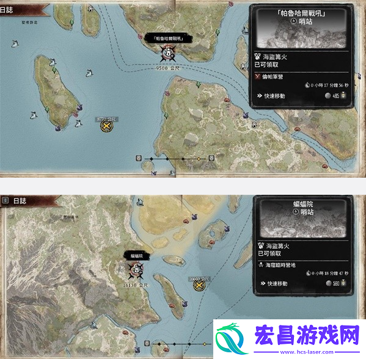Click the 8700 公尺 distance tag
The image size is (366, 359).
pyautogui.click(x=107, y=119)
